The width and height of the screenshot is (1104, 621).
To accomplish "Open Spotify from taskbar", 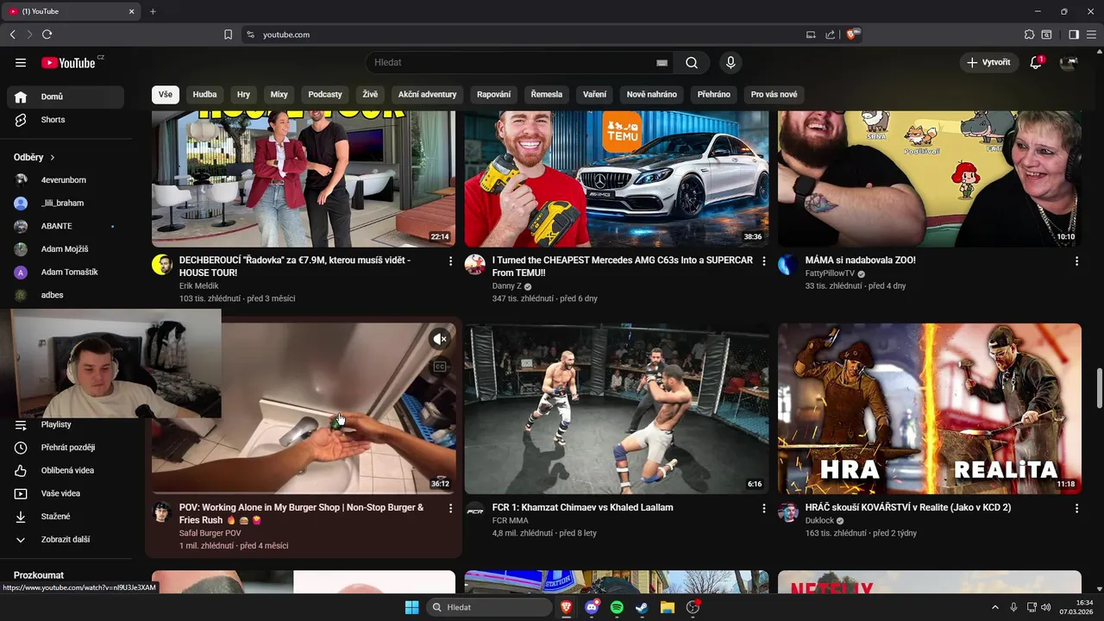I will 617,607.
